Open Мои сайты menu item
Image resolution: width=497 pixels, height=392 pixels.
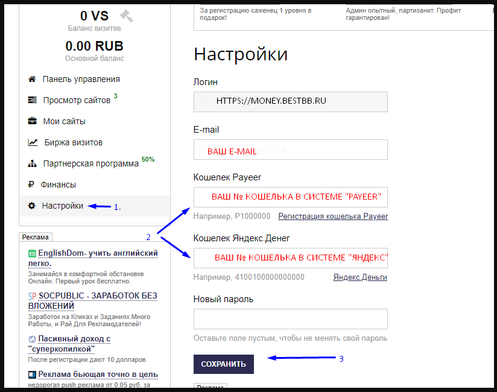coord(65,121)
